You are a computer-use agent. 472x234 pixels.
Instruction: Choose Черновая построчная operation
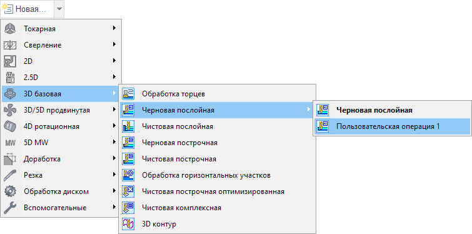tap(217, 143)
